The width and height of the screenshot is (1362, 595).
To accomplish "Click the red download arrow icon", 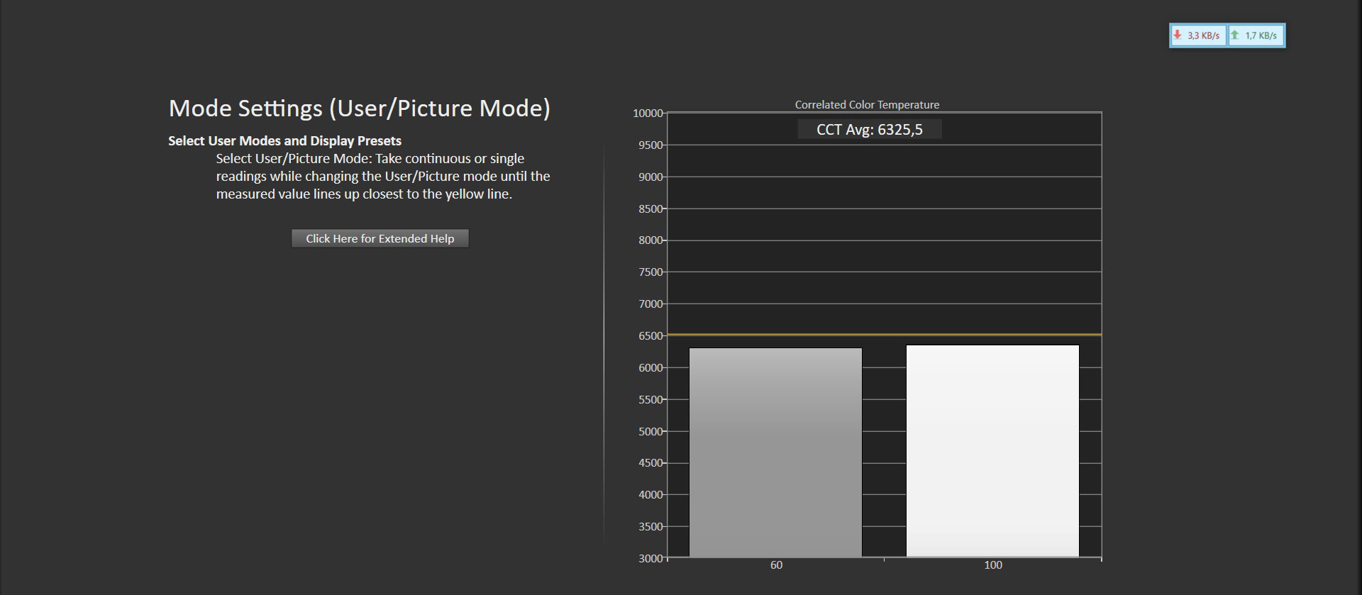I will (x=1178, y=35).
